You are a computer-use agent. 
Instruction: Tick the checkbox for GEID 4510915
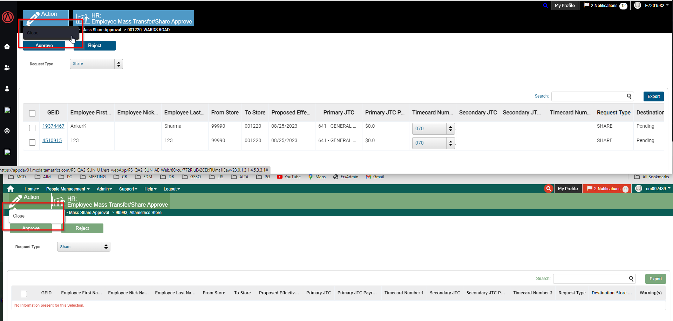(32, 142)
